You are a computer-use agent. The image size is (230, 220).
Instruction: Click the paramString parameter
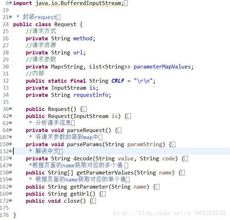(x=145, y=144)
